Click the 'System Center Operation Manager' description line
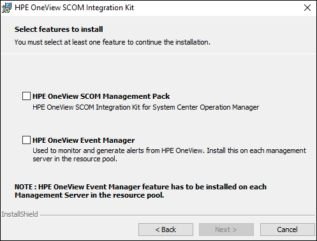317x241 pixels. (146, 107)
